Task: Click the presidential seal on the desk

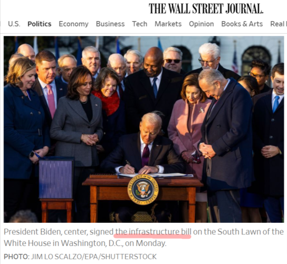Action: coord(143,190)
